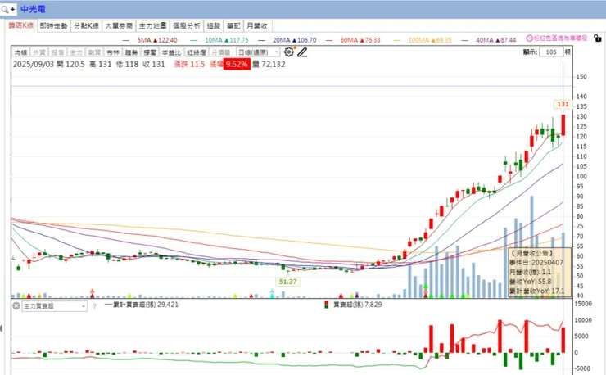The height and width of the screenshot is (375, 606).
Task: Open the 即時走勢 tab
Action: coord(53,26)
